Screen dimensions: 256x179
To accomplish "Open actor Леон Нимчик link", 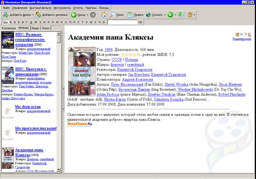I will (230, 85).
